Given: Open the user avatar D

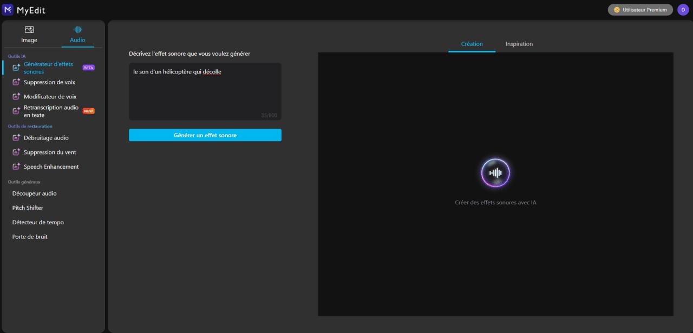Looking at the screenshot, I should [x=683, y=10].
